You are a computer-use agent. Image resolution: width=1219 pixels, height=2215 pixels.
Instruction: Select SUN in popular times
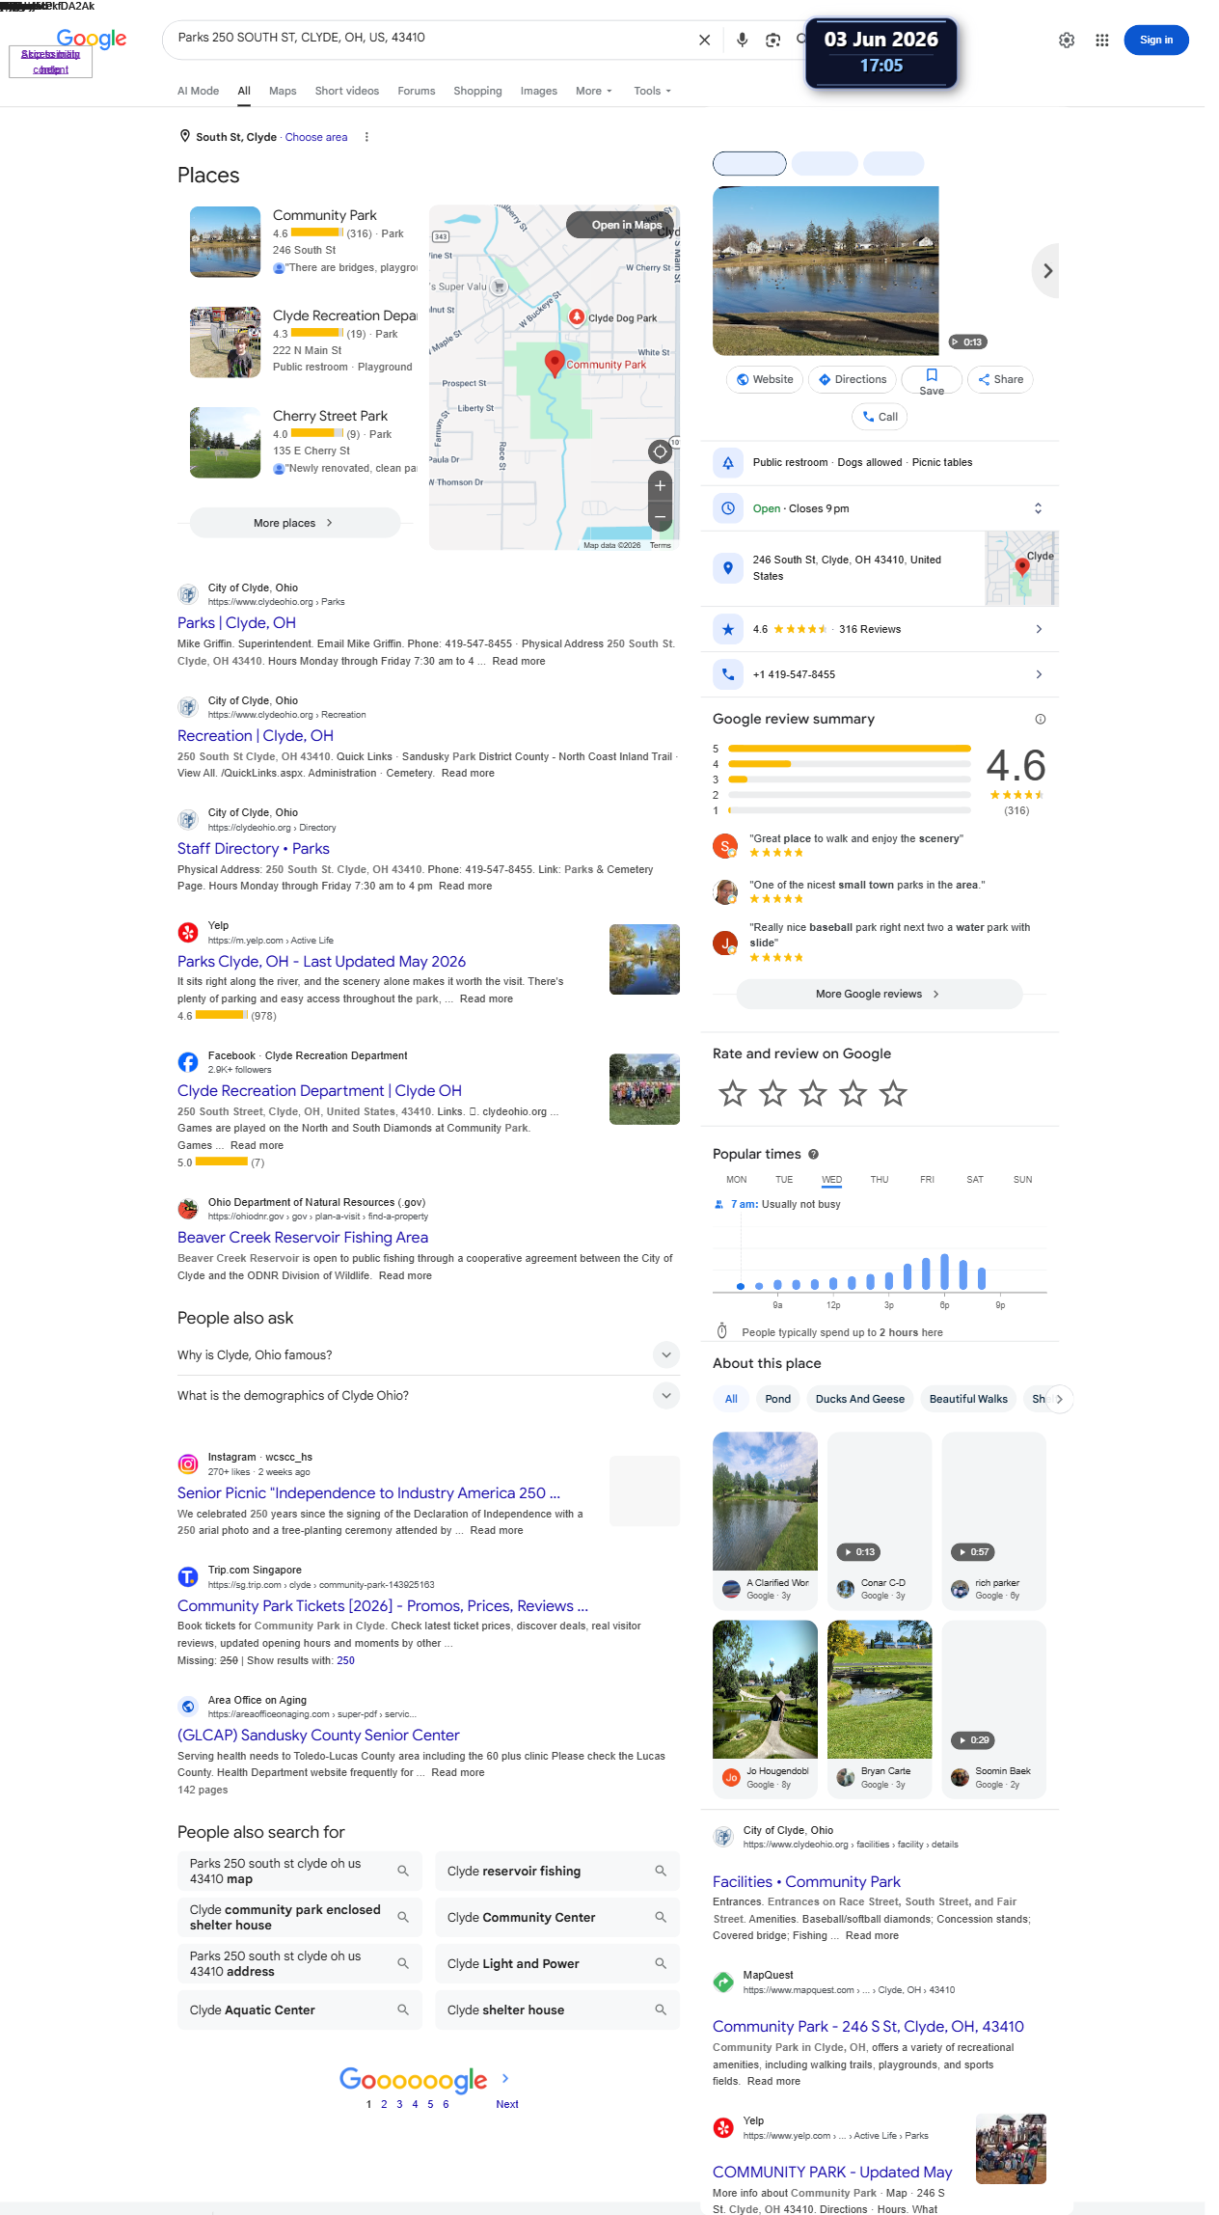(x=1022, y=1180)
